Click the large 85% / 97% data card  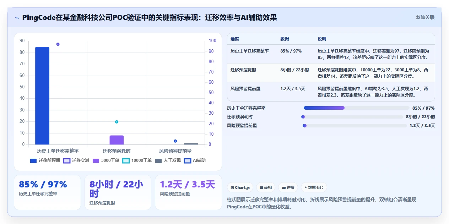pyautogui.click(x=47, y=192)
